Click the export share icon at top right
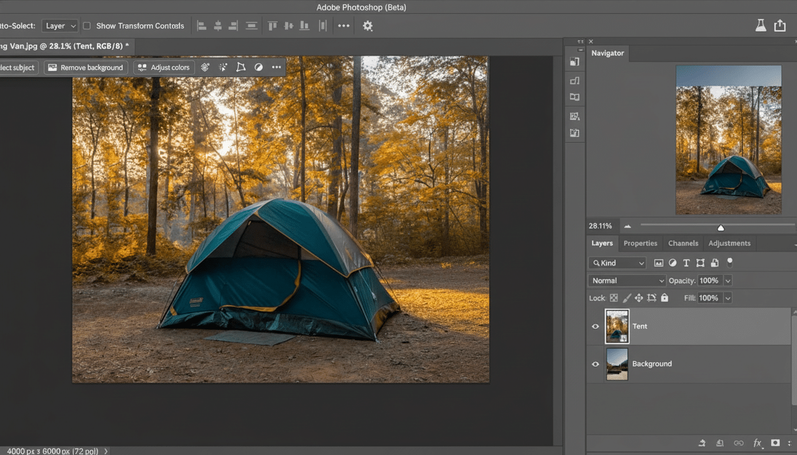 (780, 25)
